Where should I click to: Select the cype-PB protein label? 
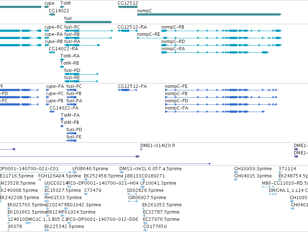[x=55, y=101]
